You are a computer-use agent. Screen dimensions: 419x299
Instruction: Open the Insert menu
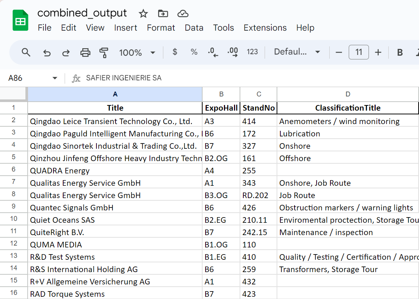(x=125, y=28)
